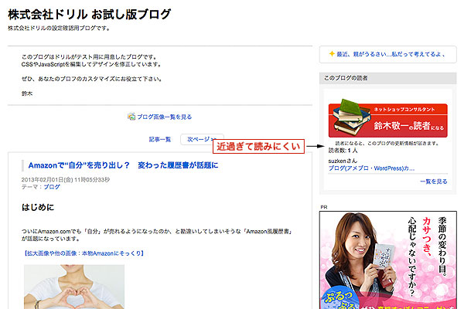Open the 拡大画像や他の画像 link

tap(84, 253)
